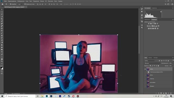Select the Hand tool
This screenshot has height=98, width=174.
pos(2,59)
